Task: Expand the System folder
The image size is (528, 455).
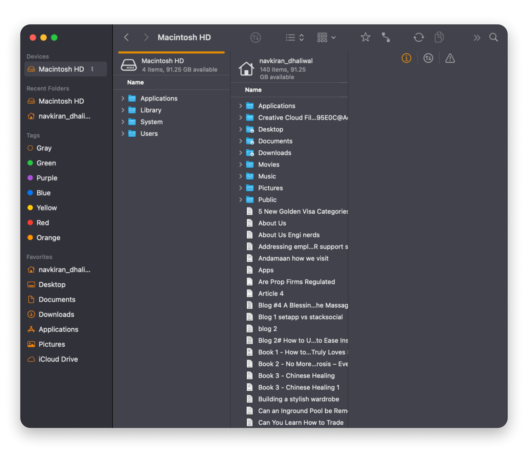Action: 123,122
